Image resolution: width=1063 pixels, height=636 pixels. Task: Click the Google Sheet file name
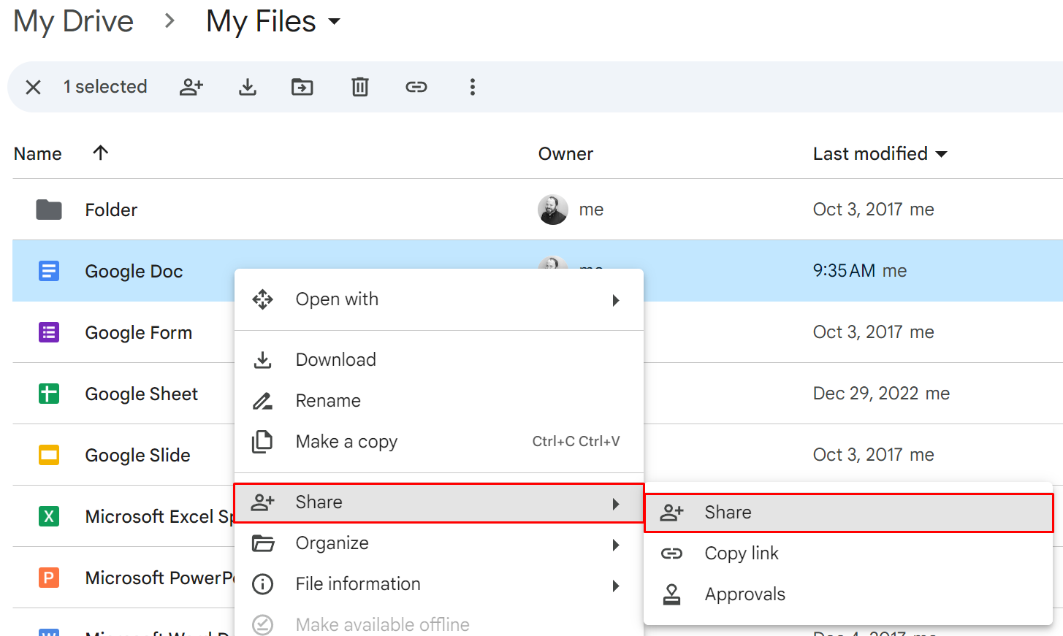(x=142, y=394)
